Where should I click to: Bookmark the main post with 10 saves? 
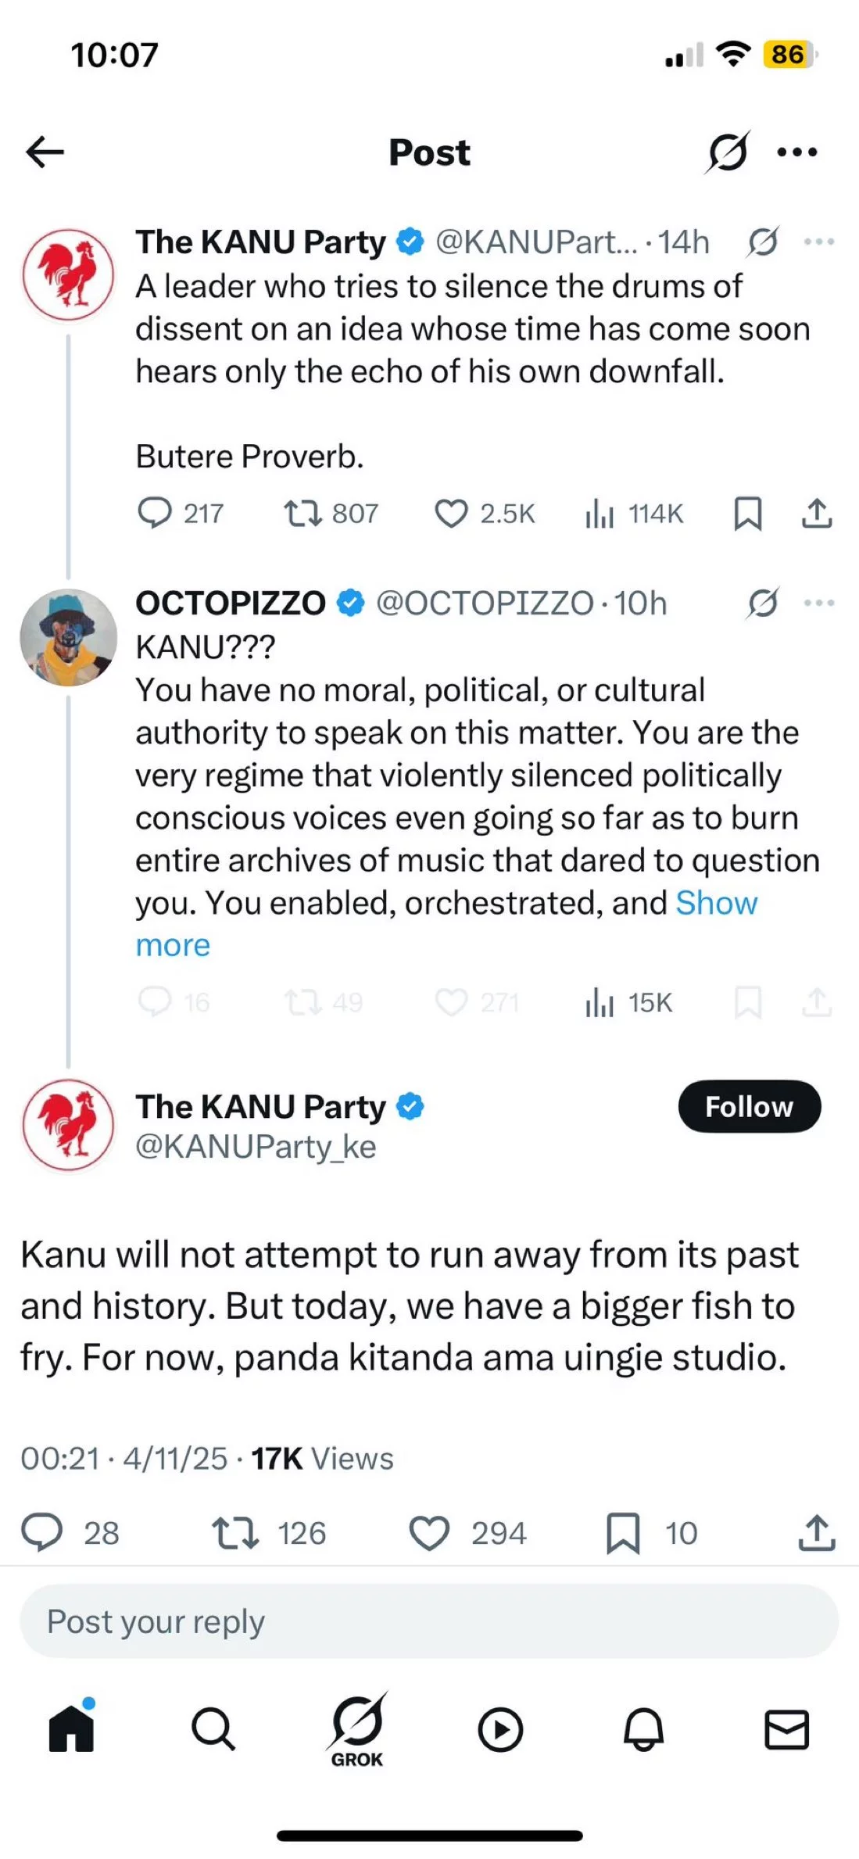pos(623,1533)
